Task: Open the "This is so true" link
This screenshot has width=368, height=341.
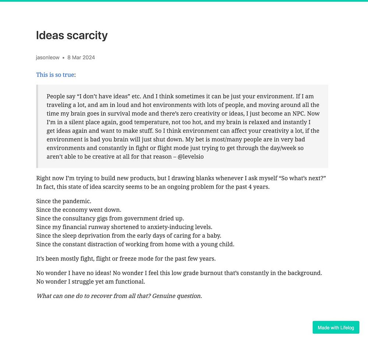Action: point(55,75)
